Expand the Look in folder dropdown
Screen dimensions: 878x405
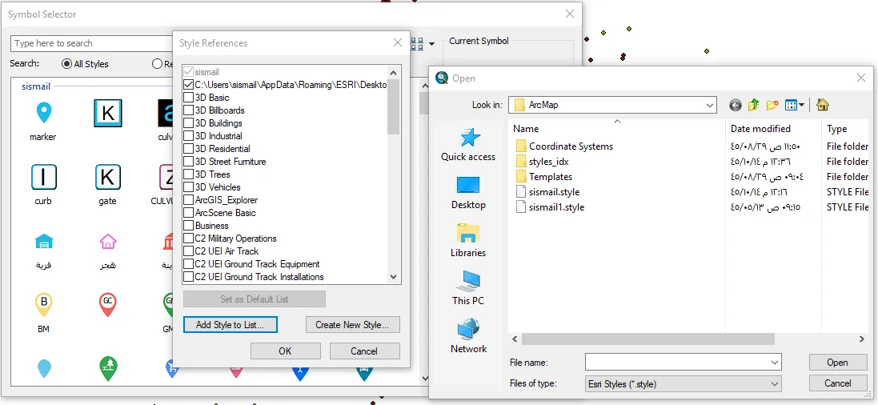tap(710, 105)
